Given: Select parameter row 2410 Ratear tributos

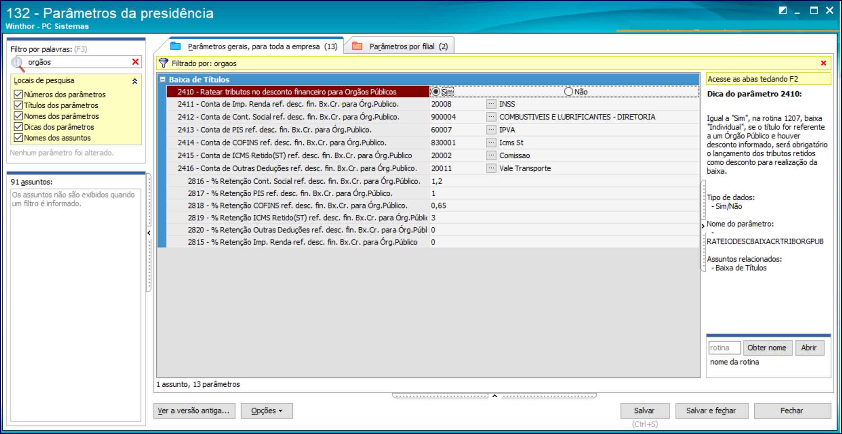Looking at the screenshot, I should point(298,92).
